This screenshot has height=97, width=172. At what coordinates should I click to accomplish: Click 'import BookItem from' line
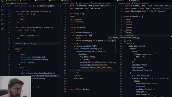[85, 8]
